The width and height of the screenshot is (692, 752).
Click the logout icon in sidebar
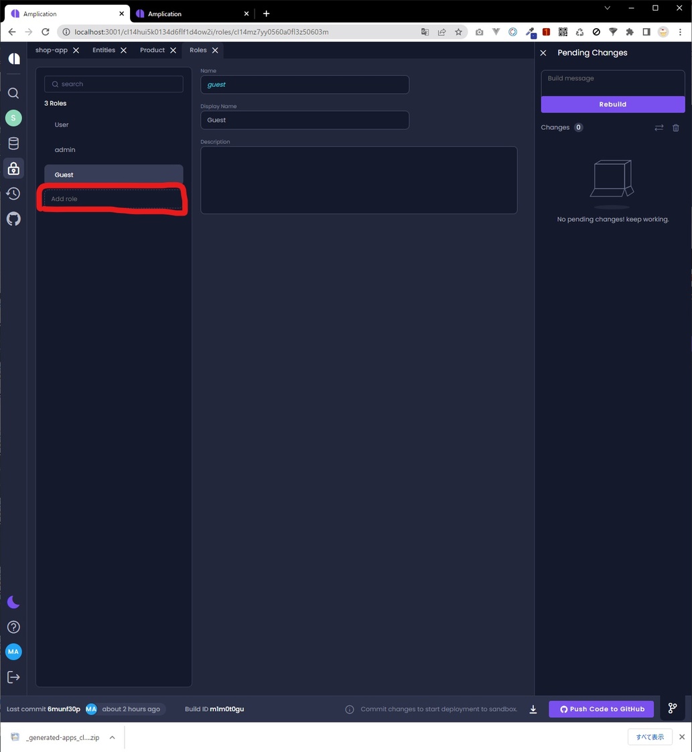[13, 677]
